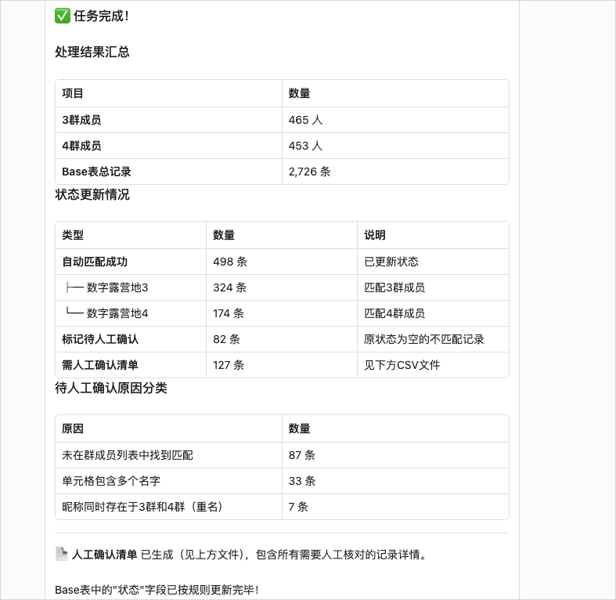Select the 说明 column header
The height and width of the screenshot is (600, 616).
(375, 235)
